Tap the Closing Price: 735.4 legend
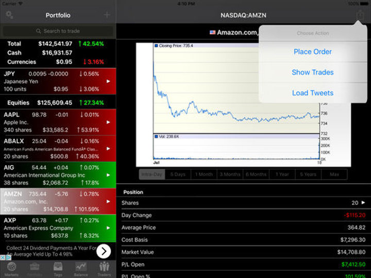371x278 pixels. pos(174,46)
